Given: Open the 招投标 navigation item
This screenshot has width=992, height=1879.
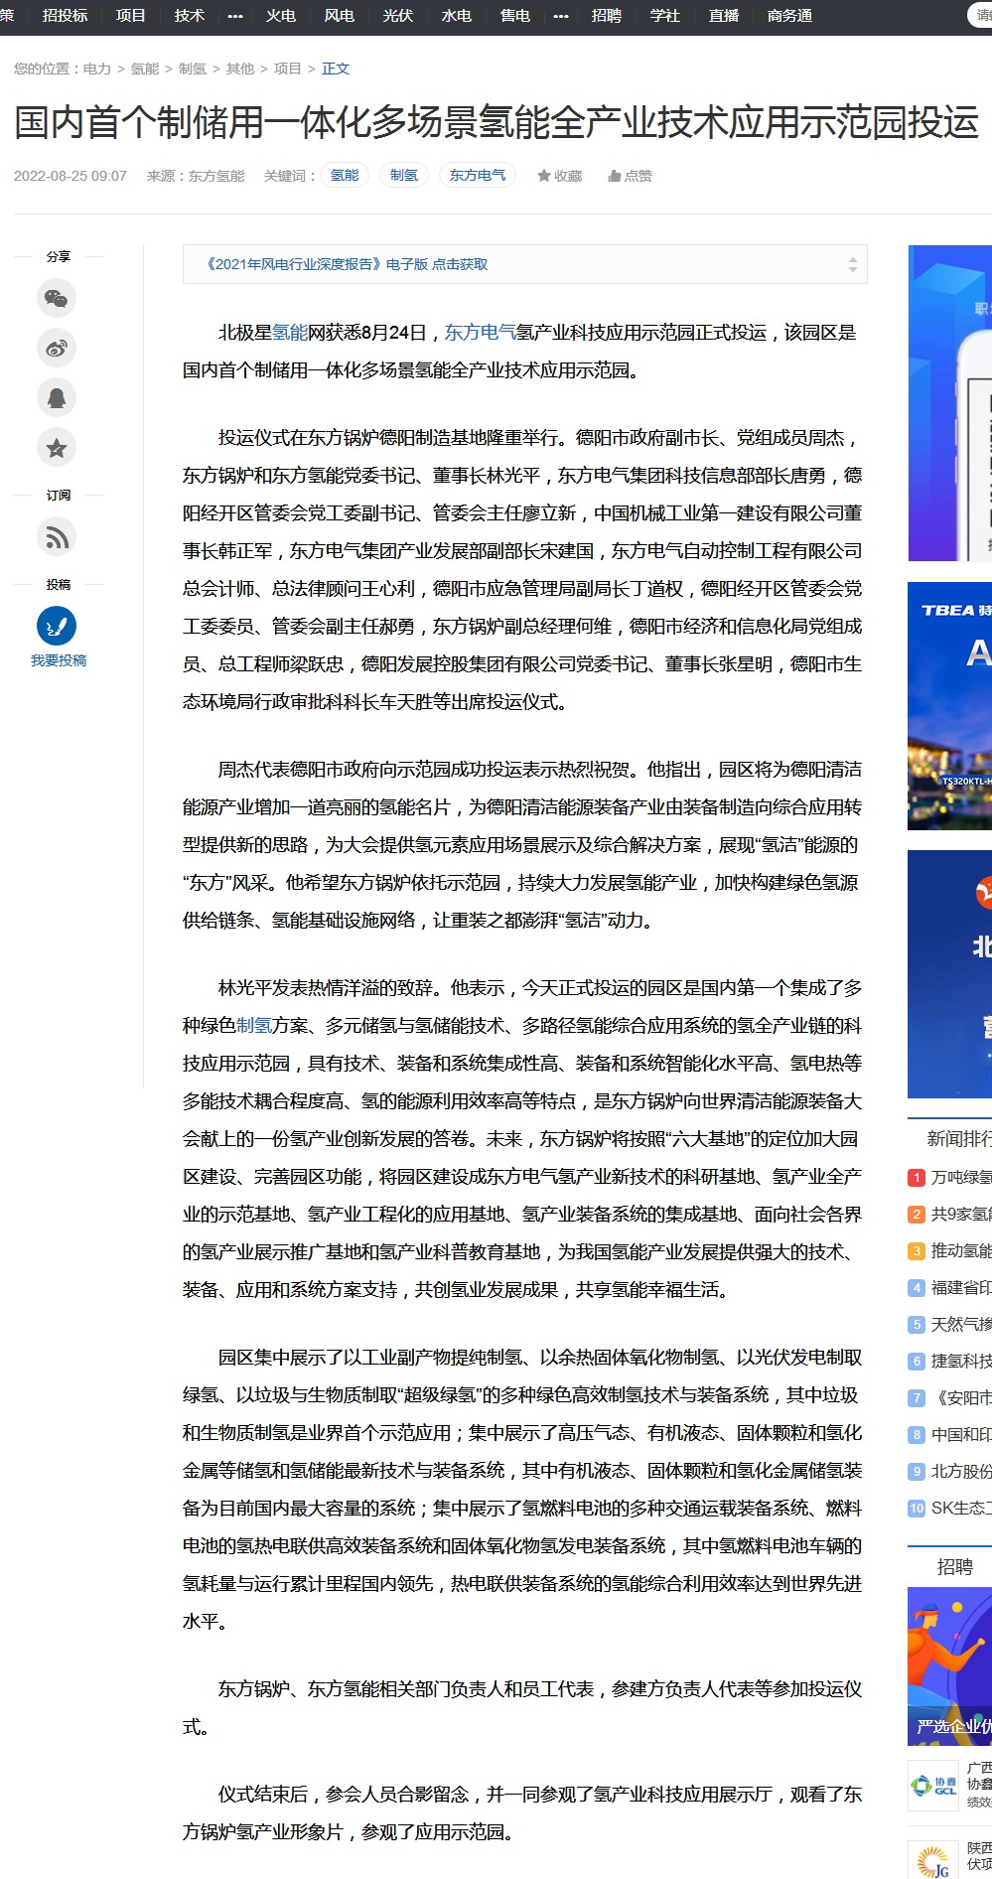Looking at the screenshot, I should [65, 16].
